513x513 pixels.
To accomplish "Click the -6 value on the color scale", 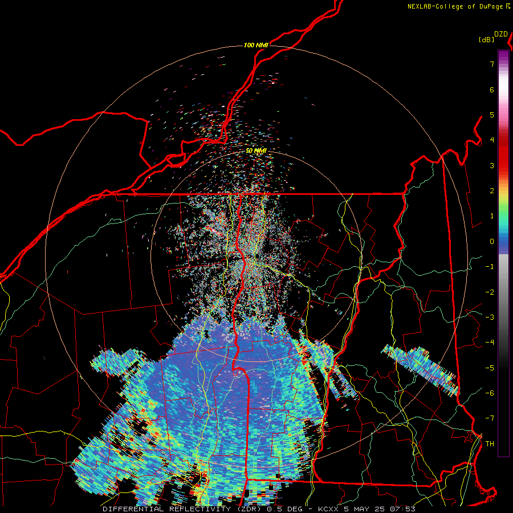I will click(490, 393).
